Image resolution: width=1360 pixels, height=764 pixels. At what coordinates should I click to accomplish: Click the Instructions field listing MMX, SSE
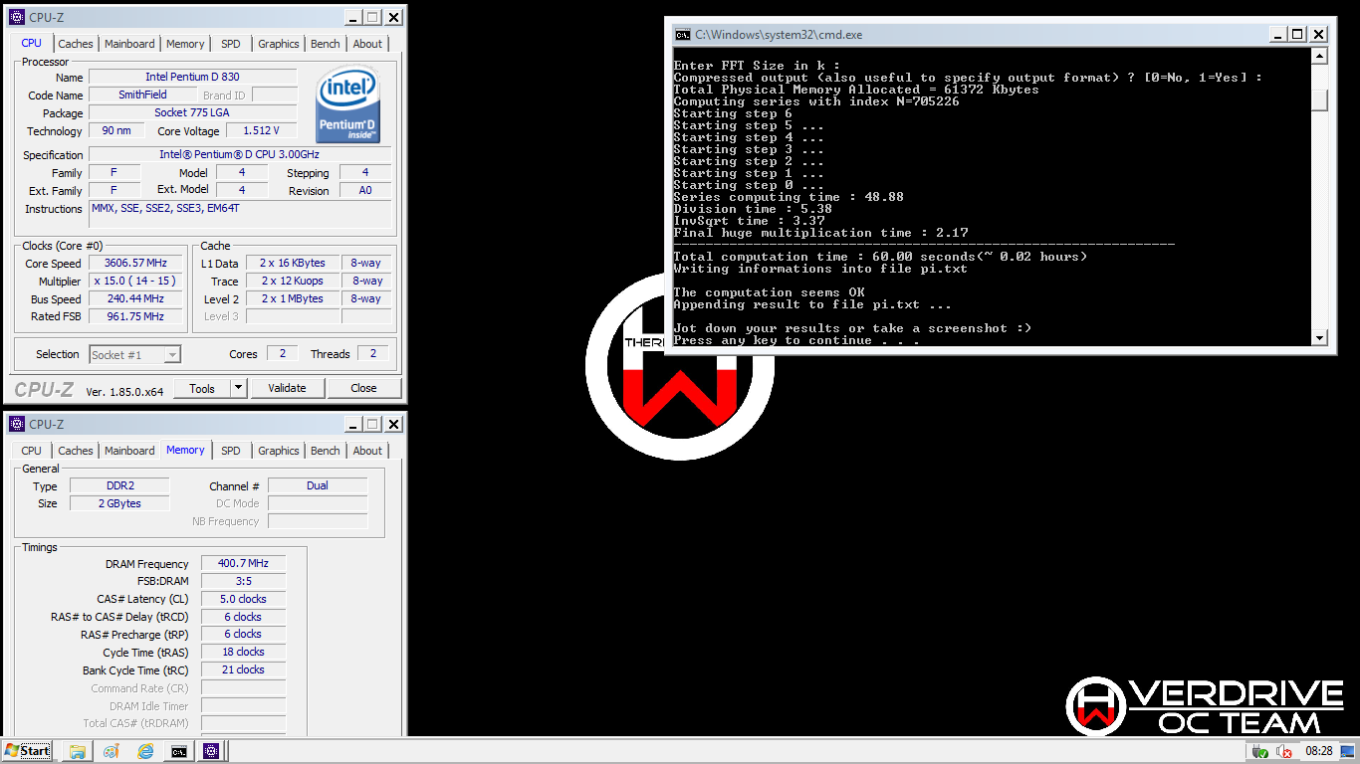tap(240, 215)
